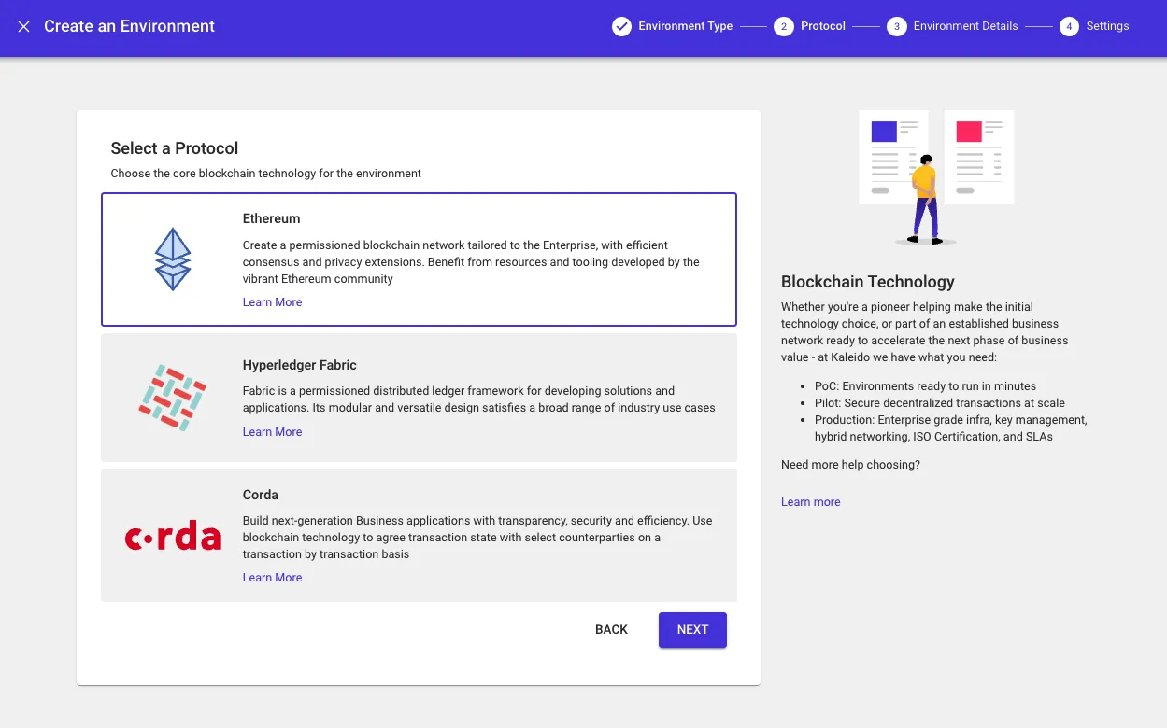The height and width of the screenshot is (728, 1167).
Task: Close the Create an Environment dialog
Action: (x=22, y=26)
